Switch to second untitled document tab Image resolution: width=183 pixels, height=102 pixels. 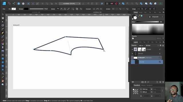[97, 12]
